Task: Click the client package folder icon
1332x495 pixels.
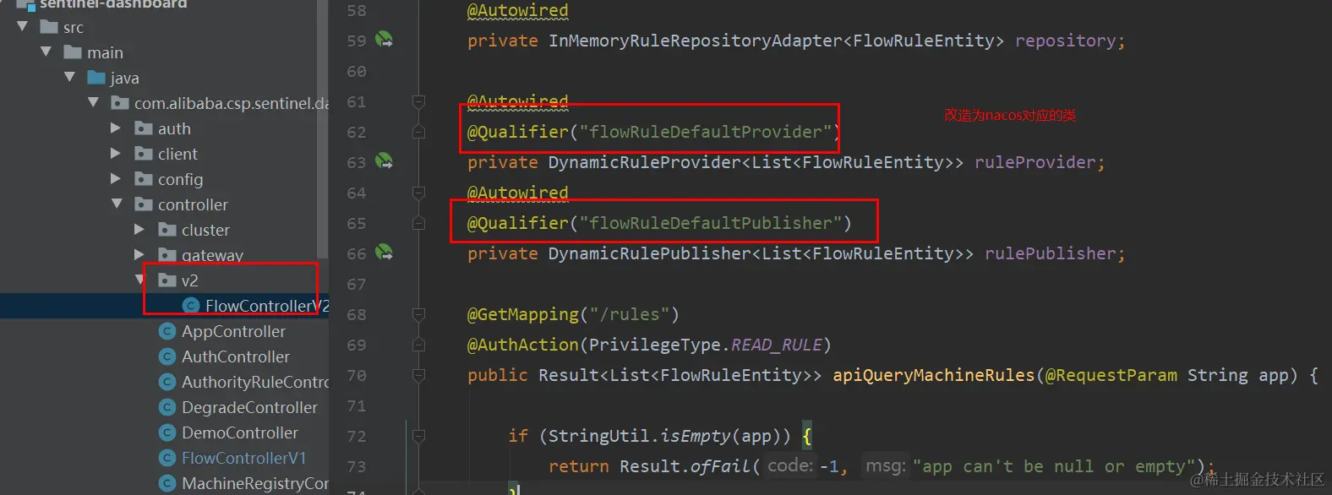Action: point(144,154)
